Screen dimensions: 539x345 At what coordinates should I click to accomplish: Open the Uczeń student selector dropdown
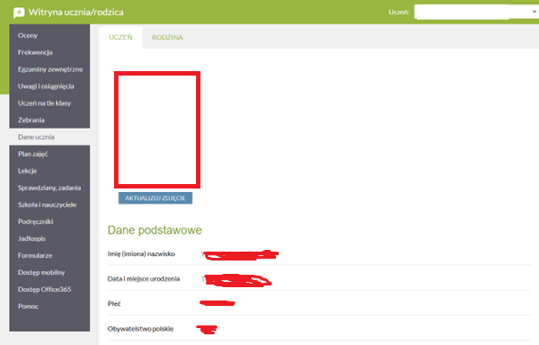(476, 12)
